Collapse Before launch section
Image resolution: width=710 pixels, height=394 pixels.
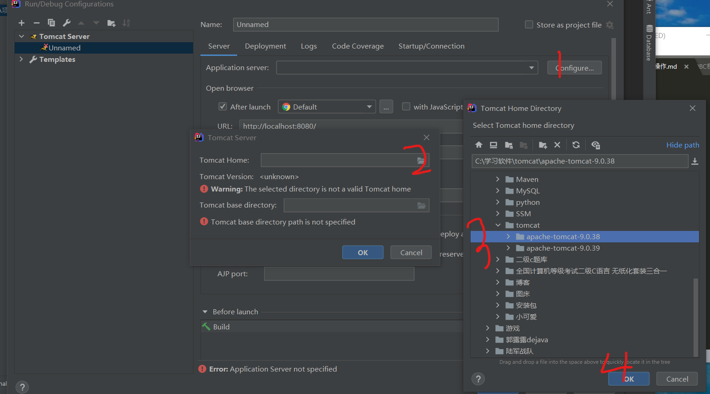point(205,312)
